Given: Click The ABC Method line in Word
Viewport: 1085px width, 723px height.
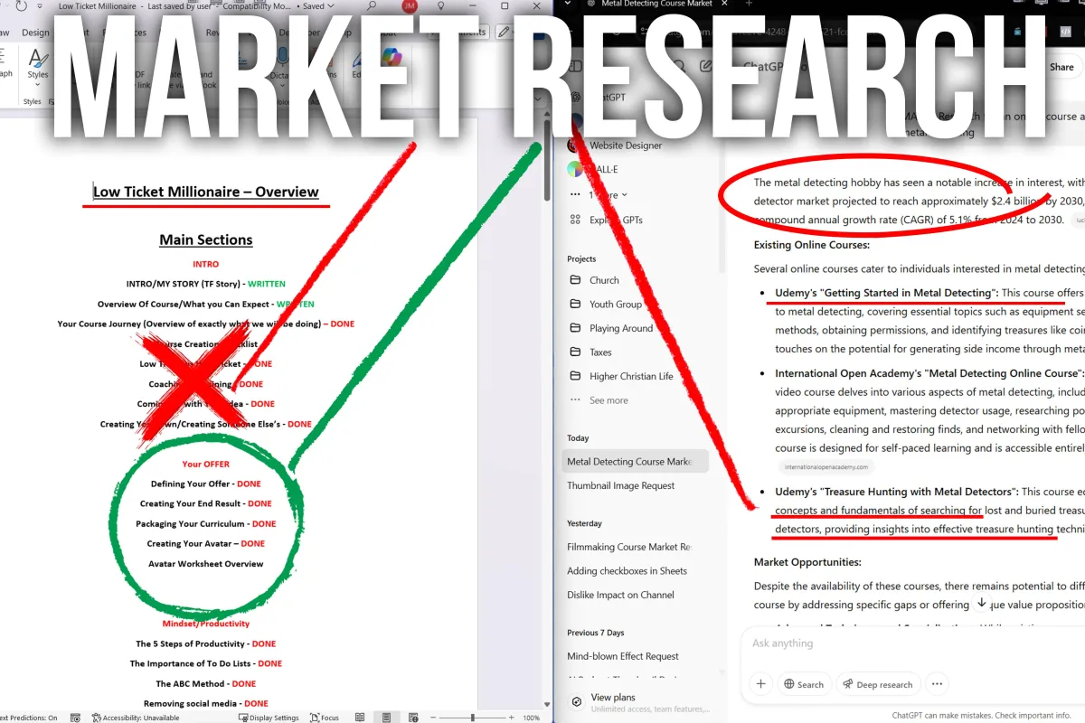Looking at the screenshot, I should coord(206,683).
